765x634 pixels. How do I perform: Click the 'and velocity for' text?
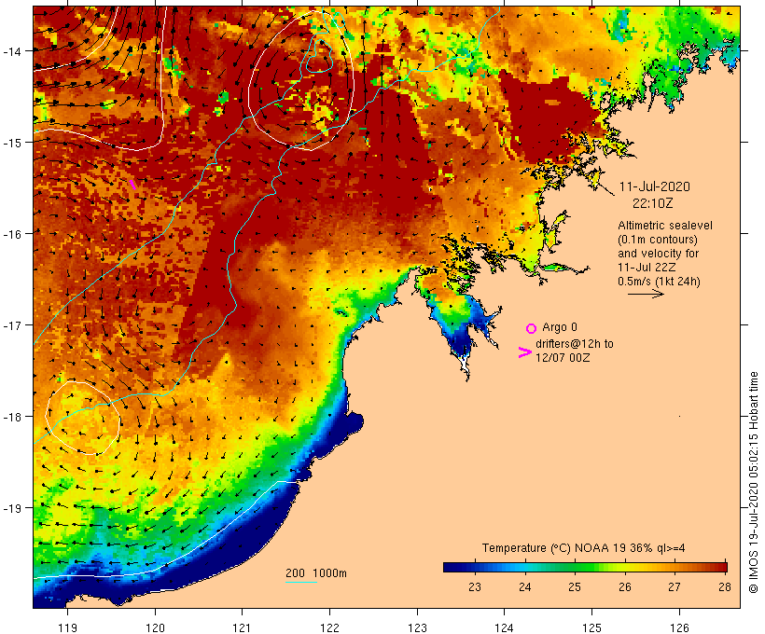658,253
